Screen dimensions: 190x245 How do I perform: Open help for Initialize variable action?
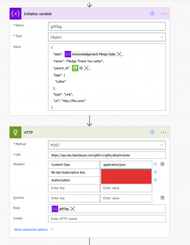(152, 14)
